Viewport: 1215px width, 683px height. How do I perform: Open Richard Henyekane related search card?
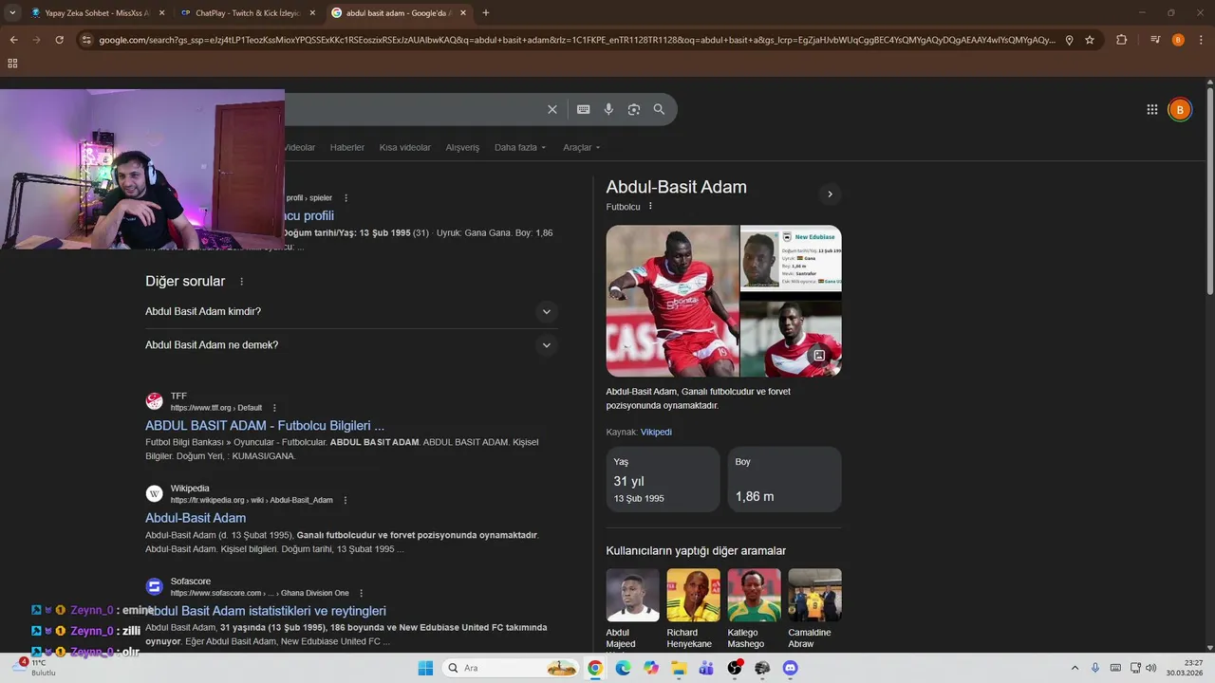click(693, 609)
